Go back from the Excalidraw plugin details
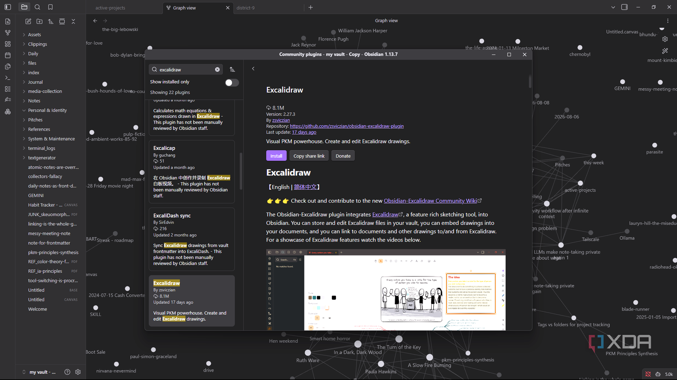Screen dimensions: 677x380 coord(253,69)
